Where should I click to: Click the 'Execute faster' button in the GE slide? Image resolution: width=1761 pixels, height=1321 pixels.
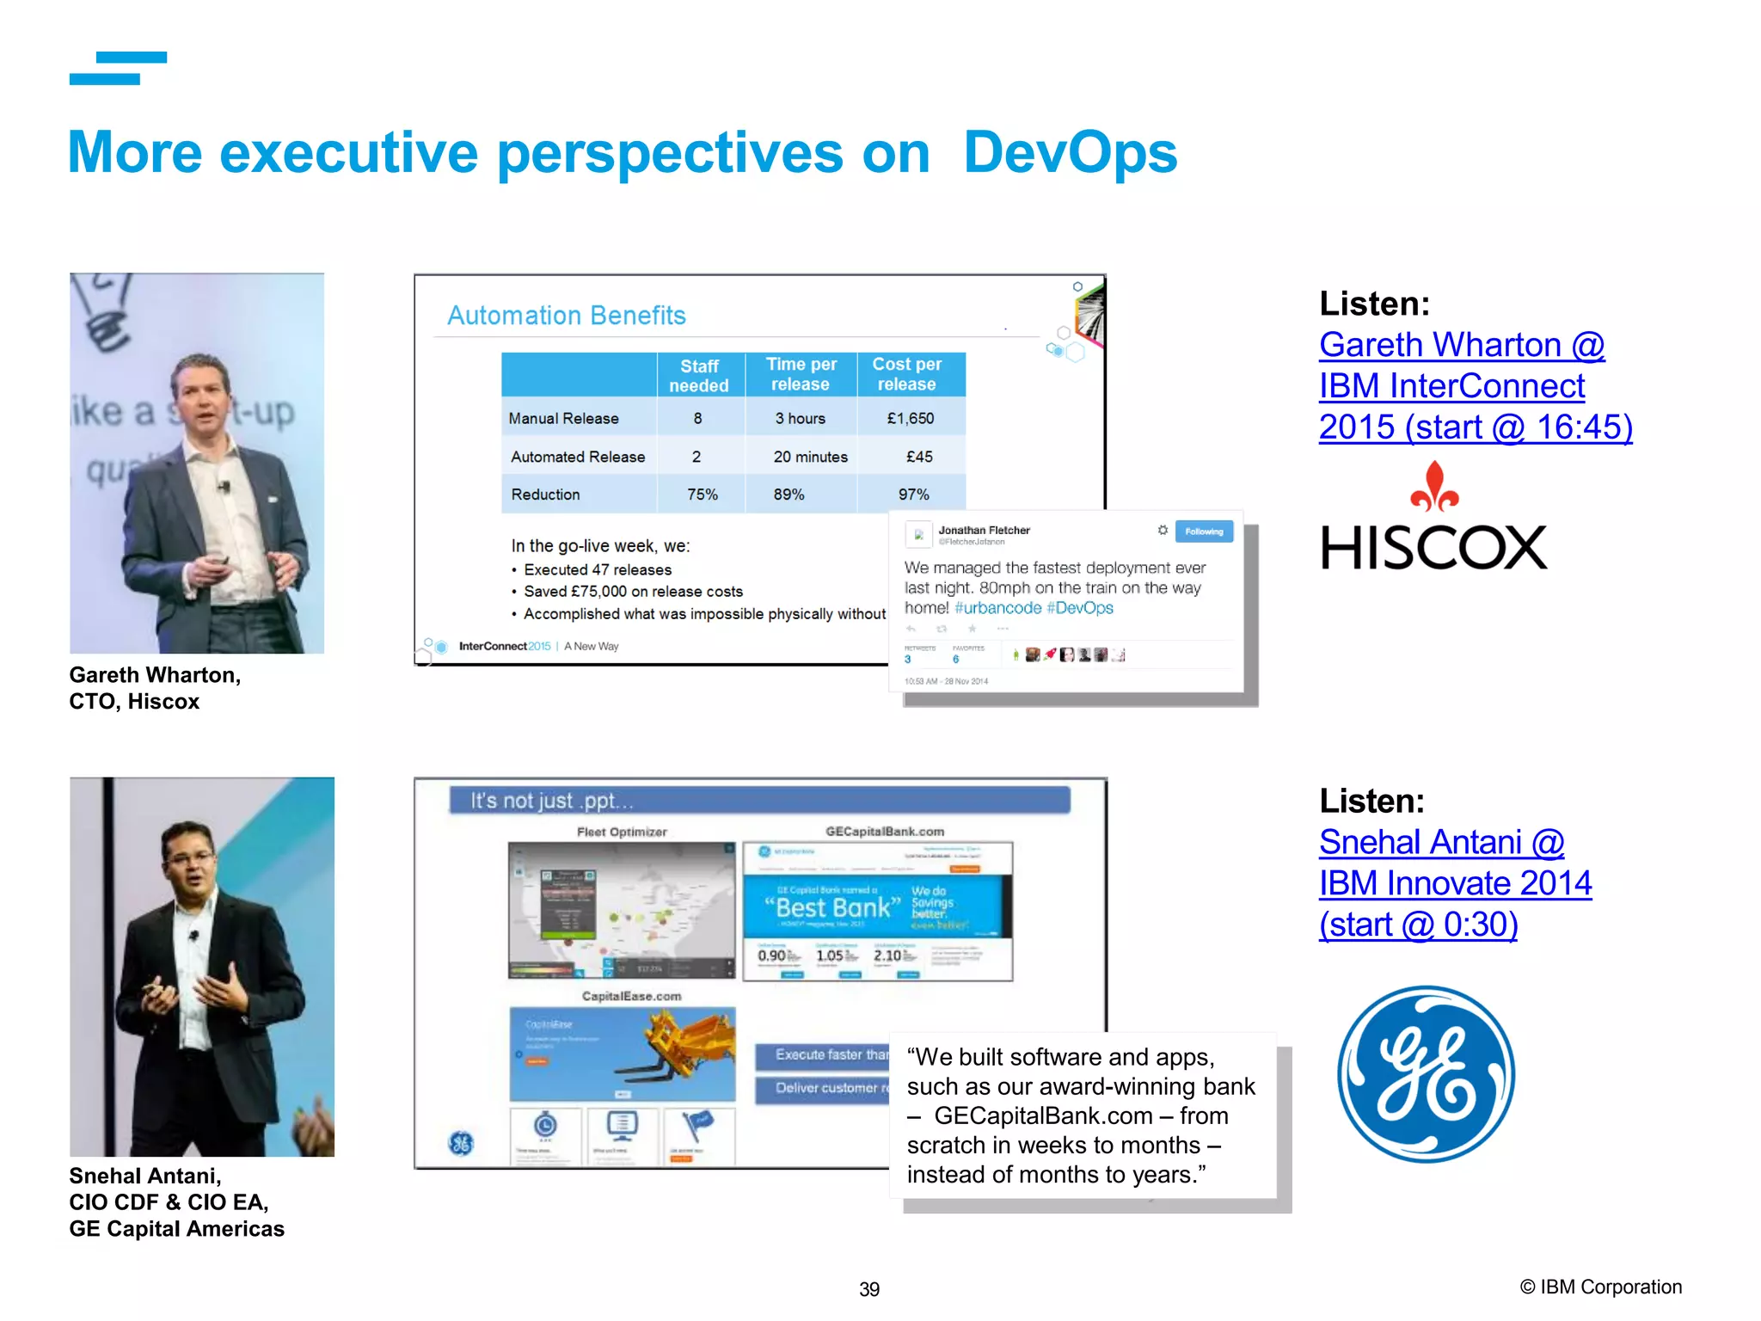point(823,1055)
